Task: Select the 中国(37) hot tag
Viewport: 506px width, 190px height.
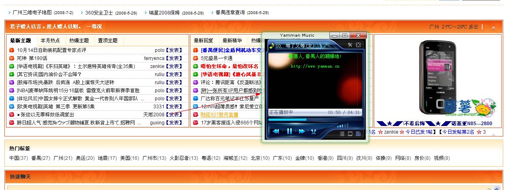Action: click(19, 158)
